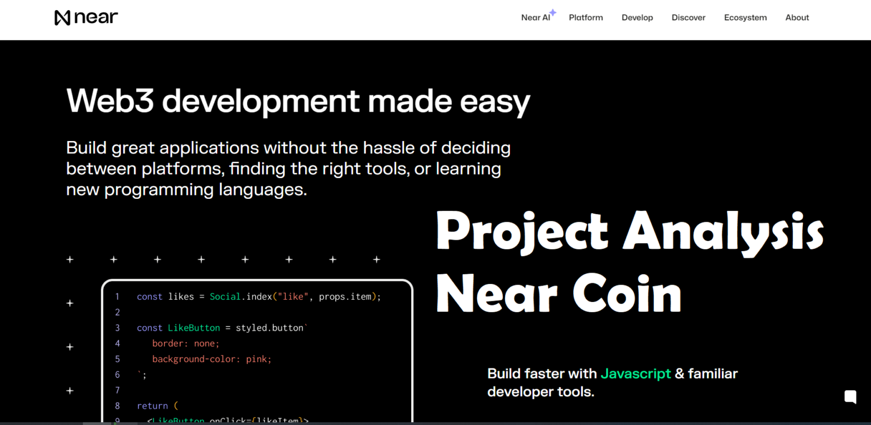This screenshot has height=425, width=871.
Task: Click the "background-color: pink;" code line
Action: [212, 359]
